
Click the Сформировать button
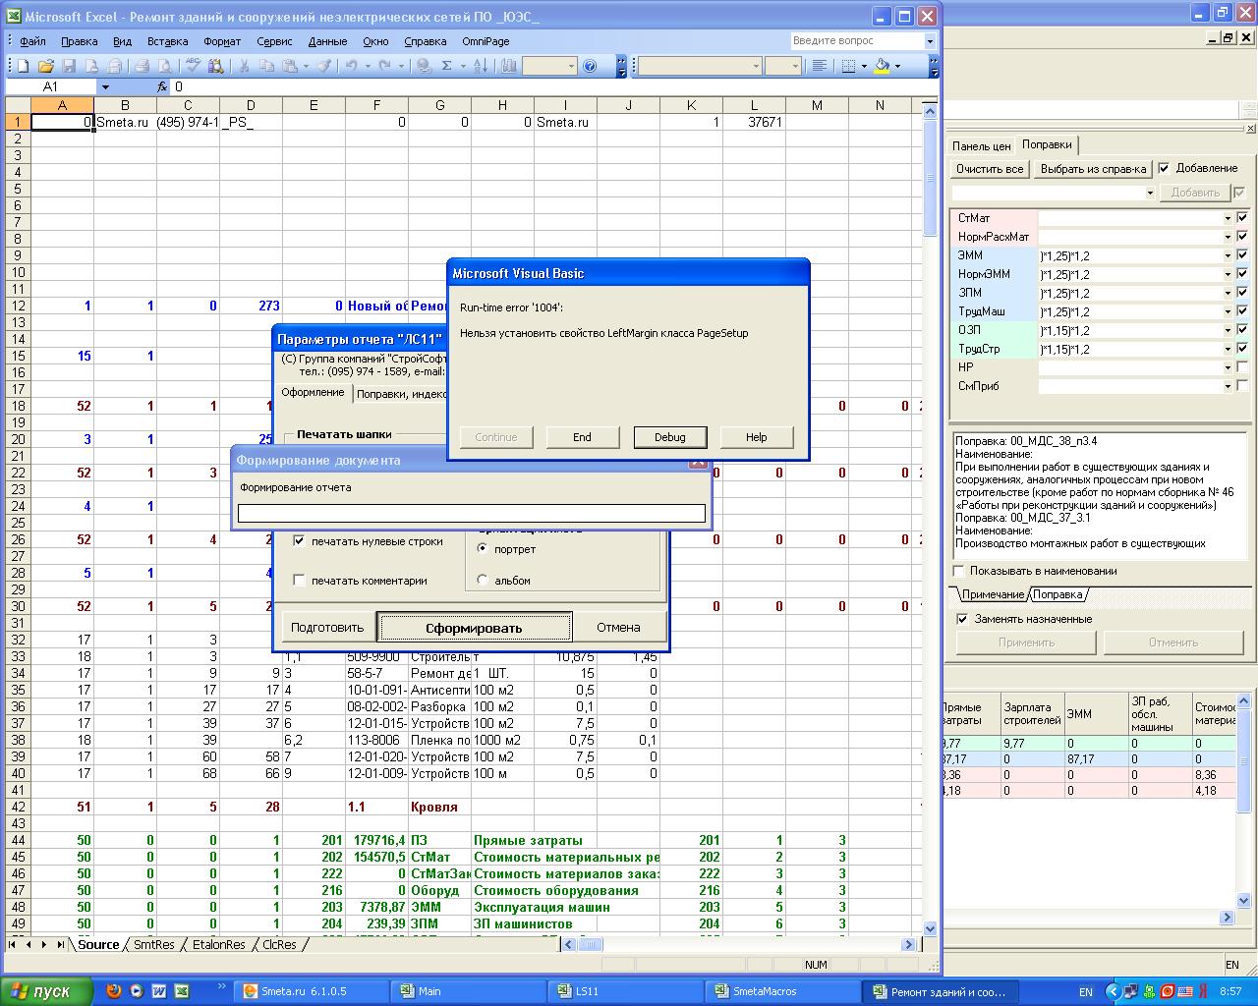(474, 628)
